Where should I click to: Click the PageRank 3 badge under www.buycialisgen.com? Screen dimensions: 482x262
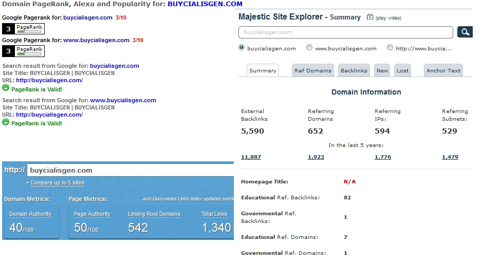[x=23, y=51]
